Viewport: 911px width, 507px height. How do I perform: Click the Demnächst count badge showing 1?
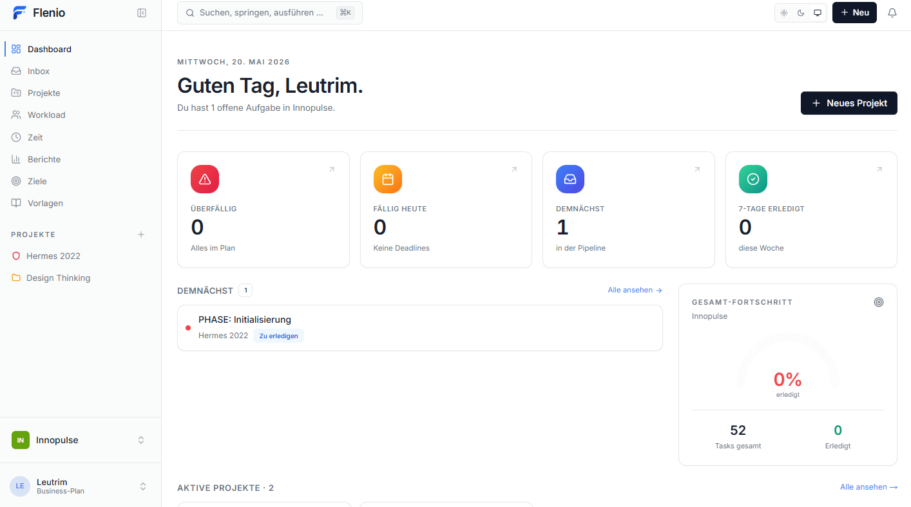pos(245,291)
